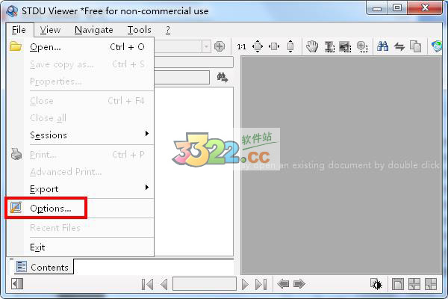Screen dimensions: 448x299
Task: Click the wide field under the toolbar
Action: coord(194,62)
